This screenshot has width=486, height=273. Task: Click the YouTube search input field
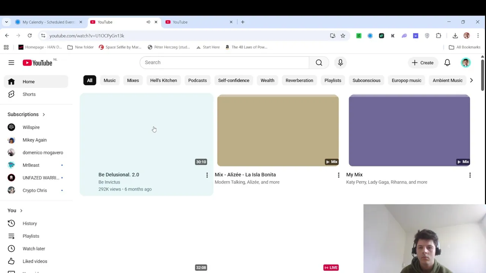(224, 63)
